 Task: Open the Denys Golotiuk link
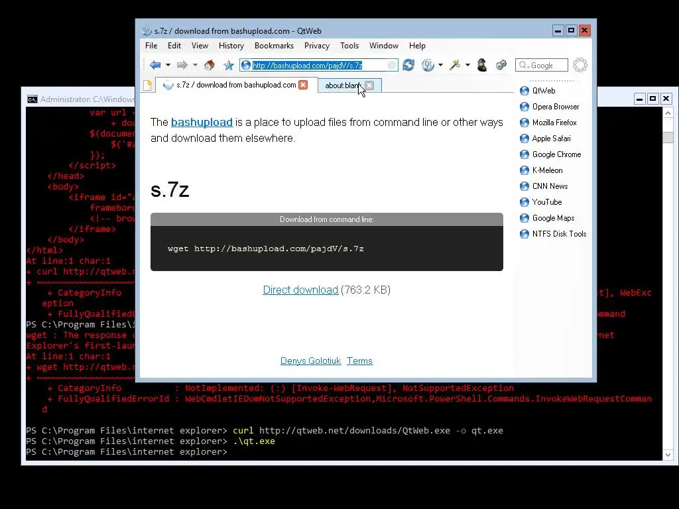tap(310, 361)
